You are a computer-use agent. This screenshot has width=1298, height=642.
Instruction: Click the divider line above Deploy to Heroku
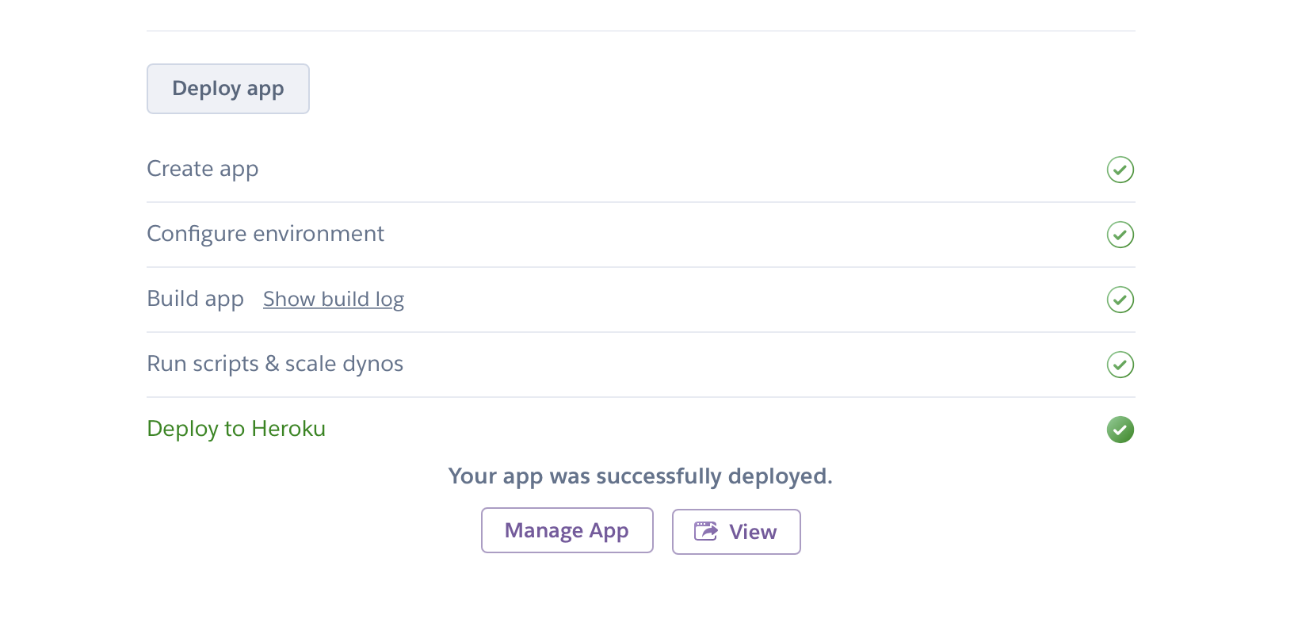[x=640, y=397]
